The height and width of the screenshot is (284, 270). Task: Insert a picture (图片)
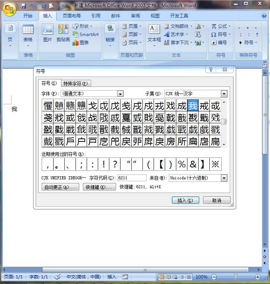[x=48, y=33]
